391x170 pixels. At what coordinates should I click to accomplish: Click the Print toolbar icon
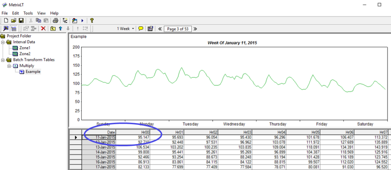pyautogui.click(x=55, y=21)
